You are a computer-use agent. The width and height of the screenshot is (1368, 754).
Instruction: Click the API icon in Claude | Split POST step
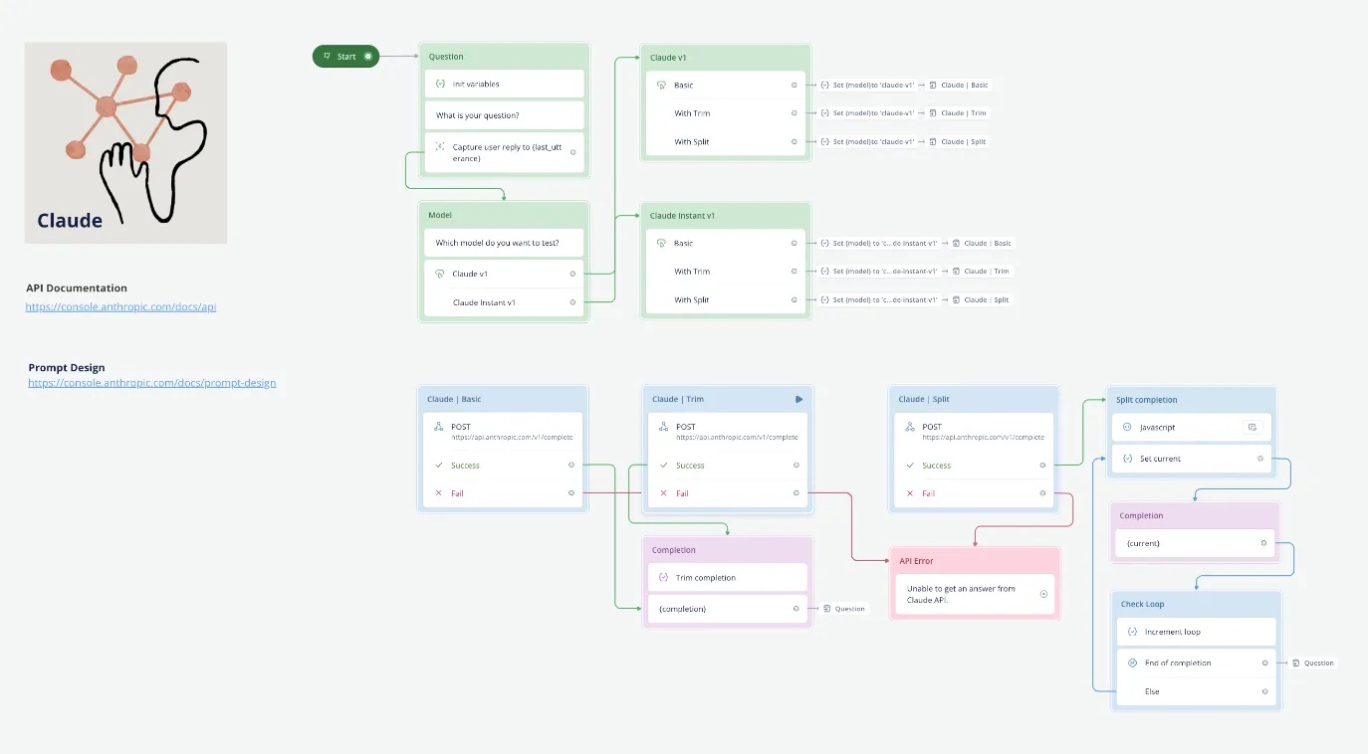pyautogui.click(x=910, y=427)
